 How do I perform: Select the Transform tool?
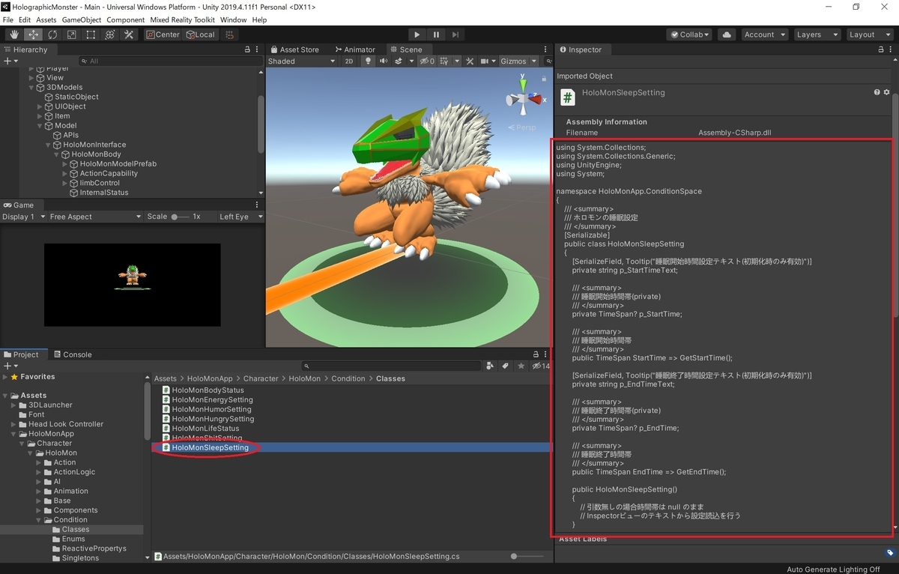tap(110, 34)
